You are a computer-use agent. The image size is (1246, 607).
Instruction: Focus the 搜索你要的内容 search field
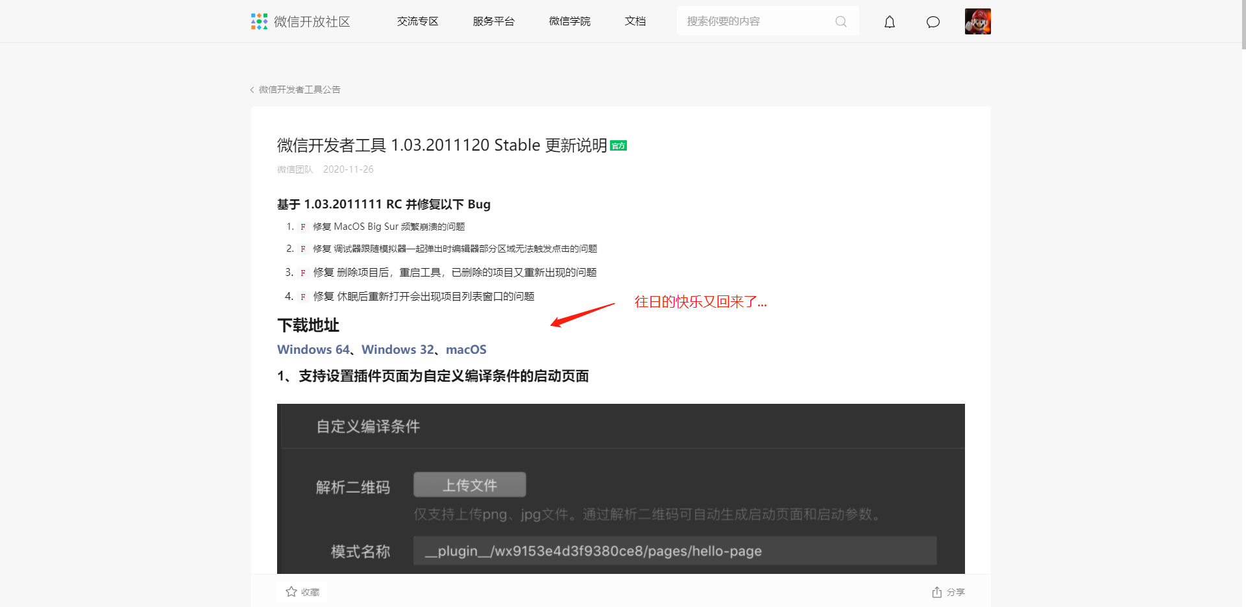(768, 21)
